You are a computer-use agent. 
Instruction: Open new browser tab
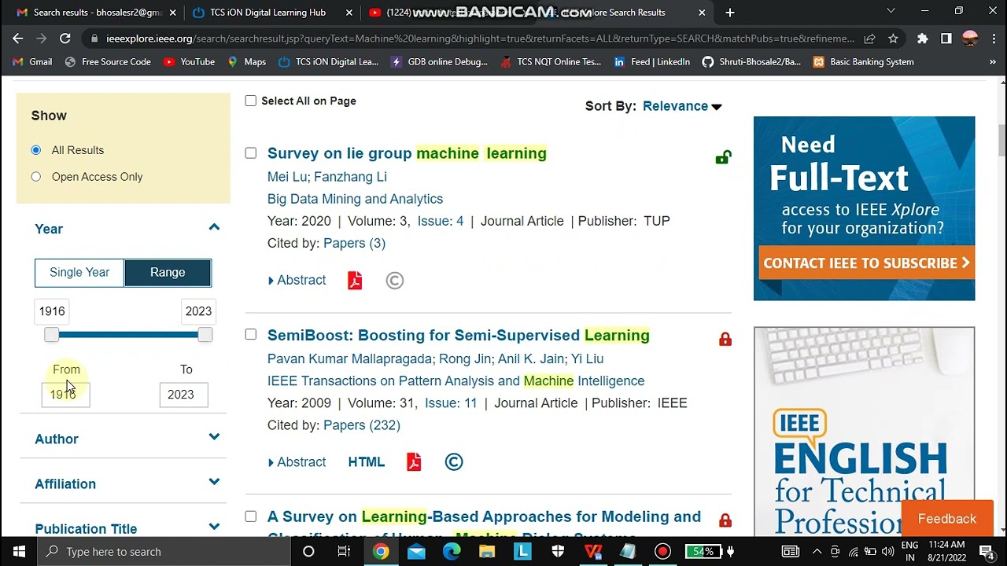click(730, 13)
